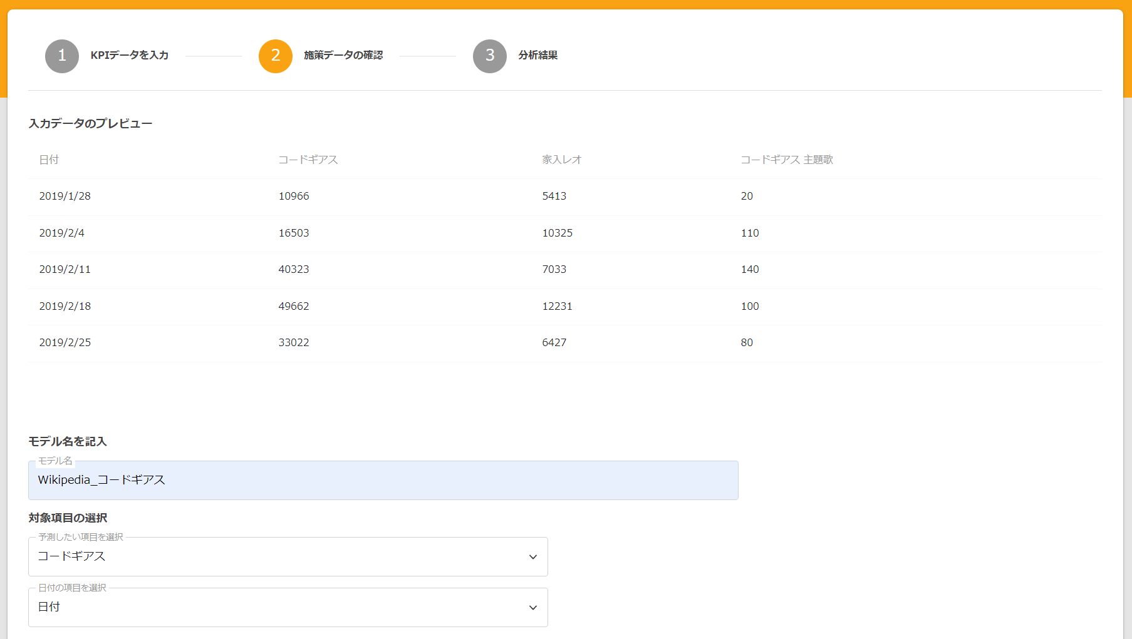The image size is (1132, 639).
Task: Click value 10325 in 家入レオ column
Action: point(558,233)
